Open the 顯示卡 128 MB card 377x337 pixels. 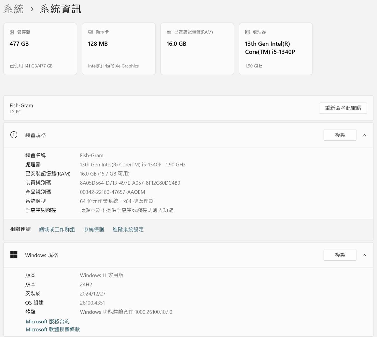point(119,49)
